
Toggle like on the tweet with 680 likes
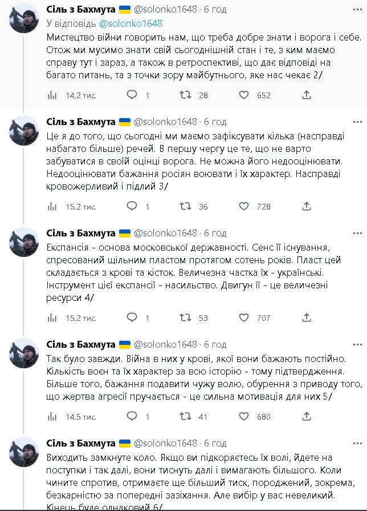[x=244, y=417]
